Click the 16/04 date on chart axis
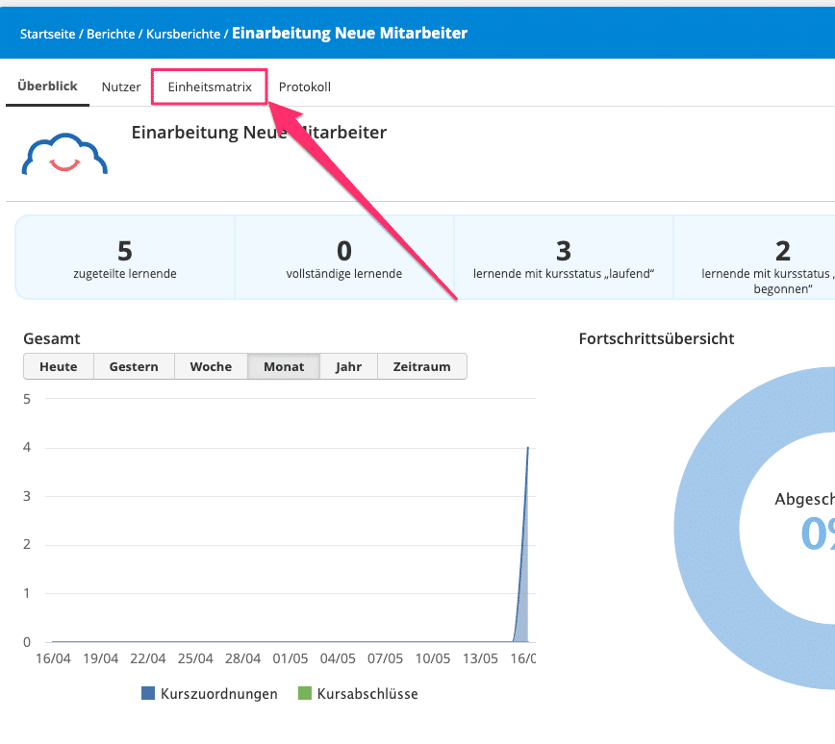 pyautogui.click(x=53, y=658)
